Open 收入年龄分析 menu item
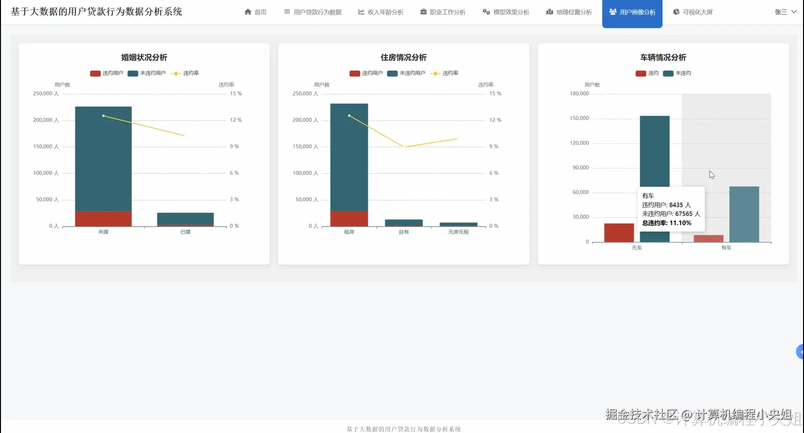This screenshot has height=433, width=804. coord(381,12)
